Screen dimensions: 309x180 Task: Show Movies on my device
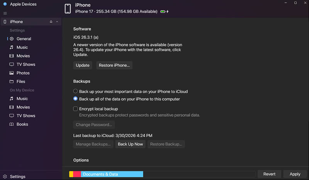[23, 107]
